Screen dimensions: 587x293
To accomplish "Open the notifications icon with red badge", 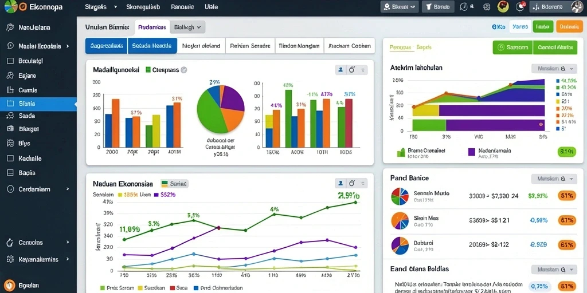I will coord(521,6).
